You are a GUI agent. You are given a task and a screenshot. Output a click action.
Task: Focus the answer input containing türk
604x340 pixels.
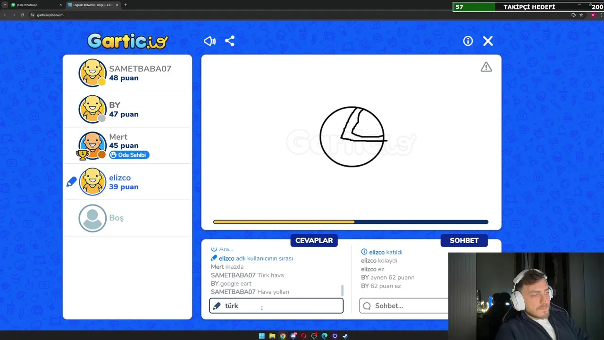276,306
